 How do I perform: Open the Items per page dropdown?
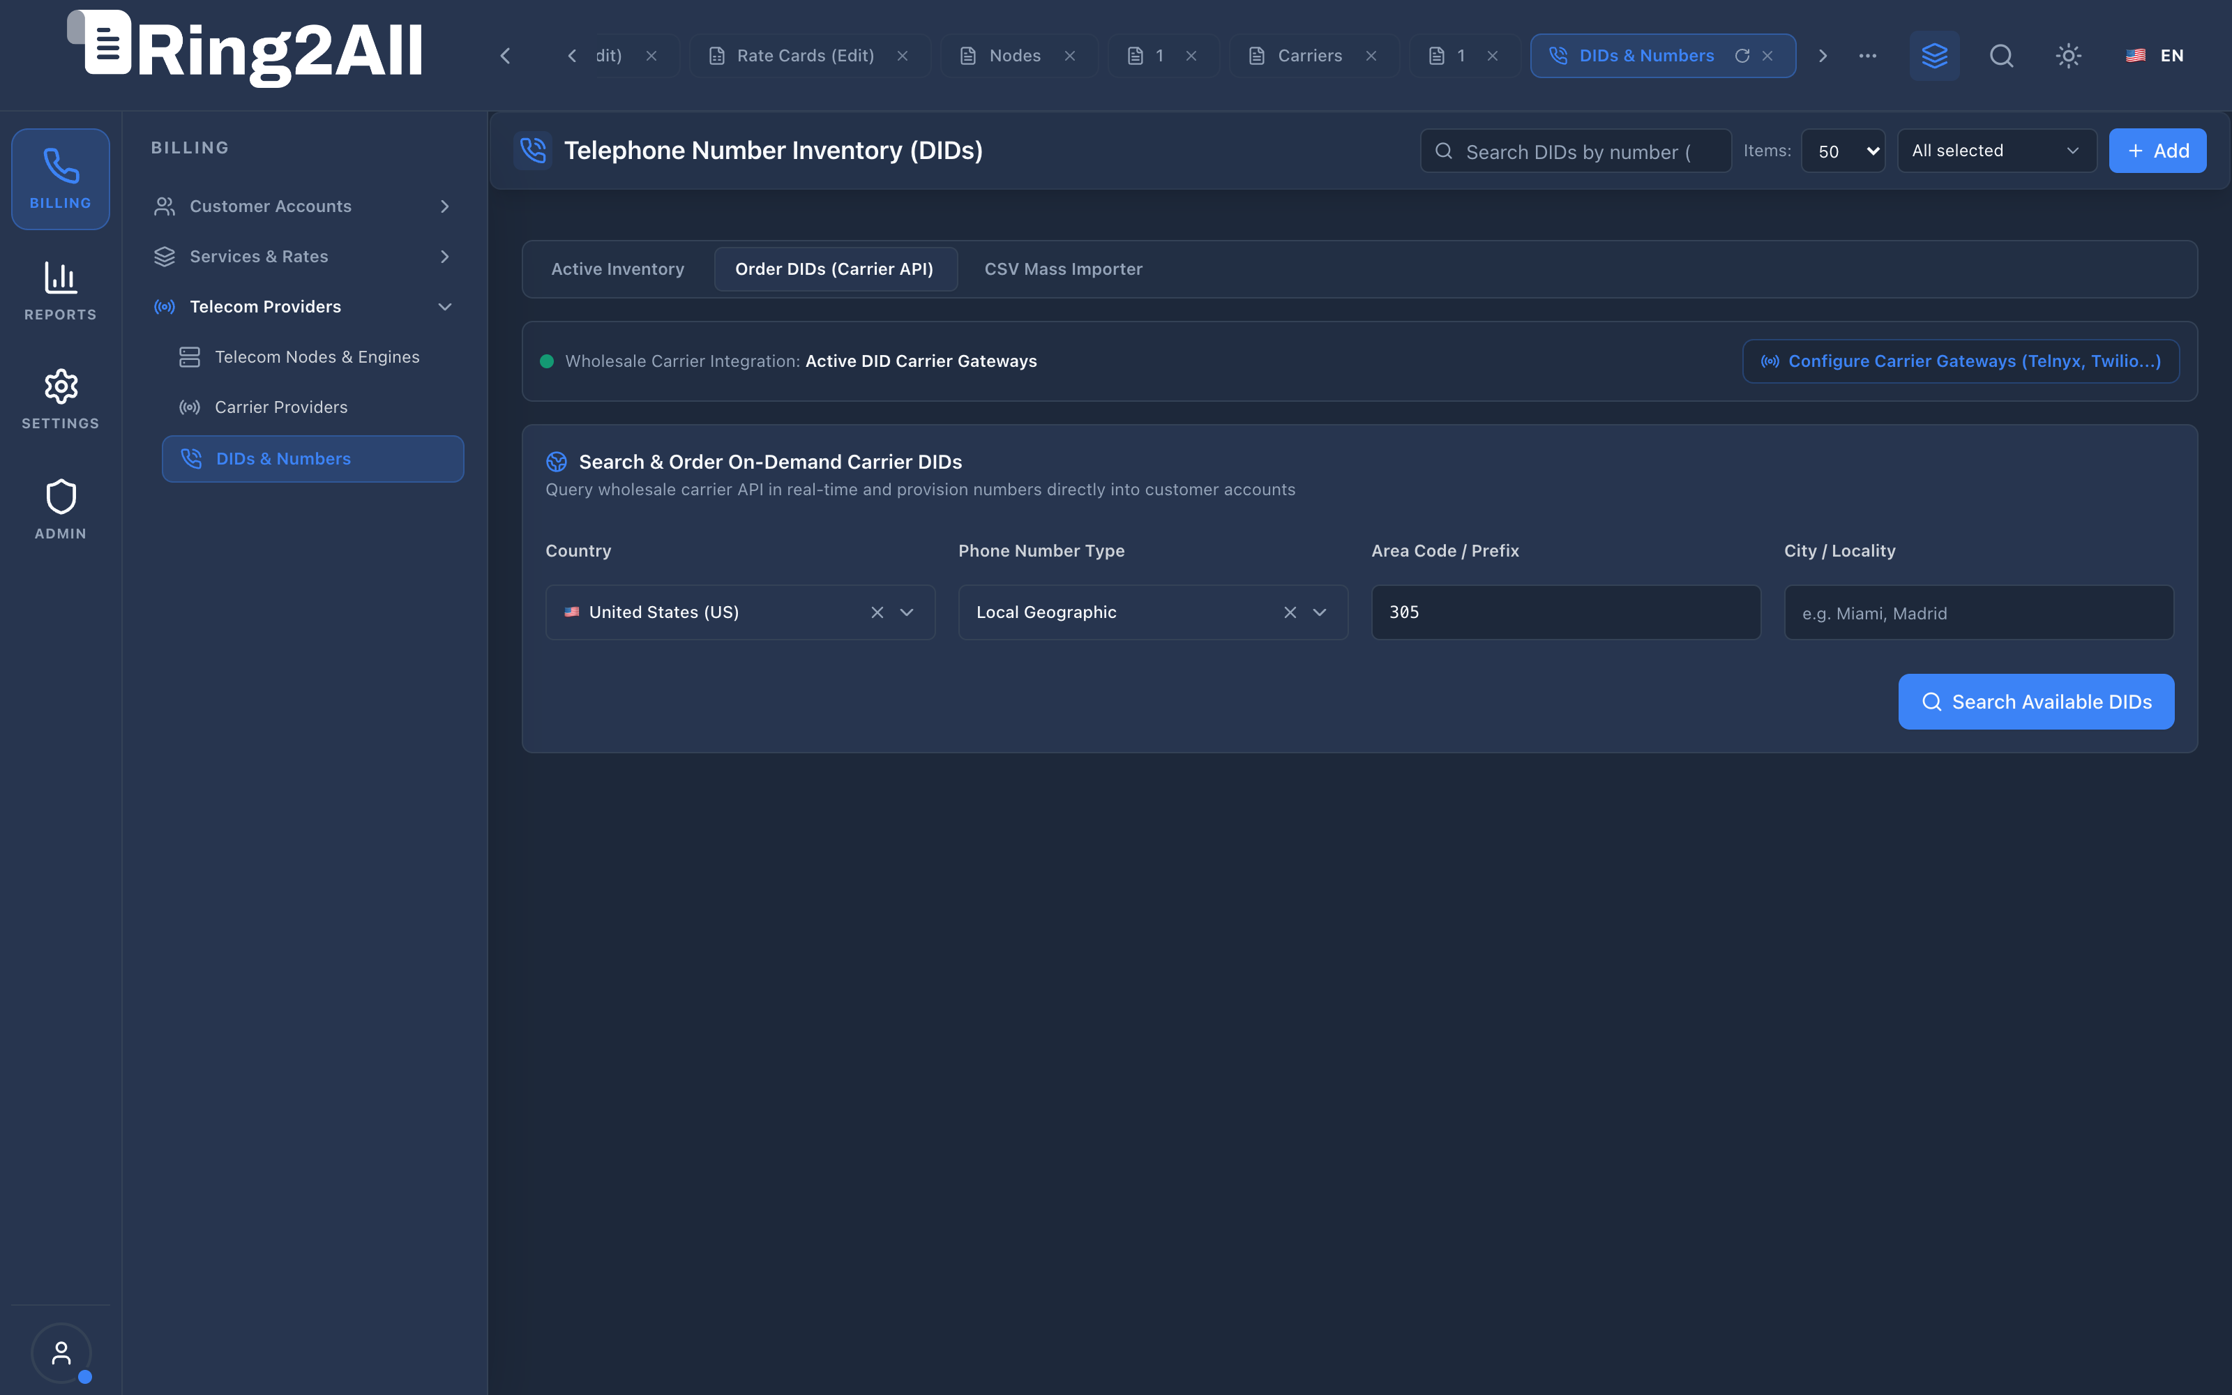(1843, 151)
